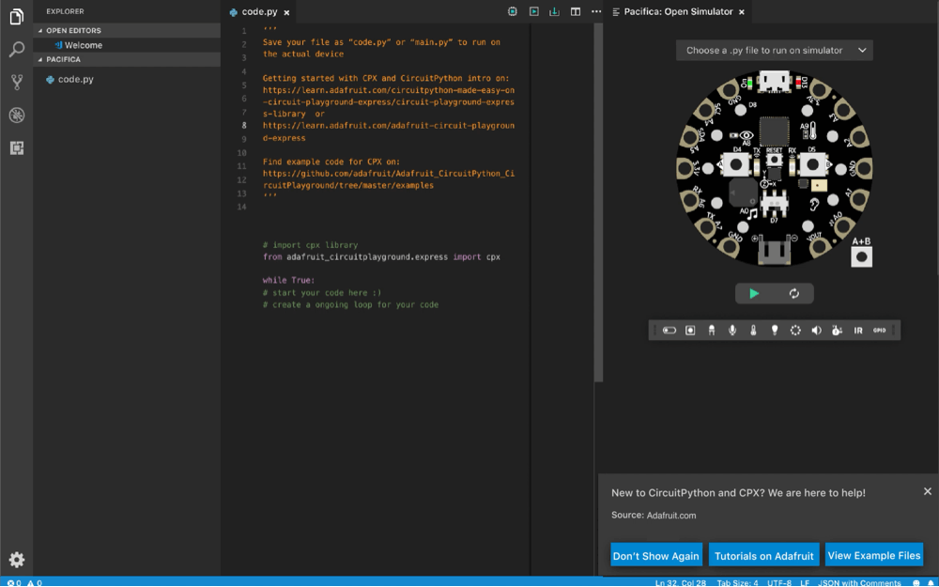Click the Don't Show Again button
Image resolution: width=939 pixels, height=587 pixels.
click(655, 555)
